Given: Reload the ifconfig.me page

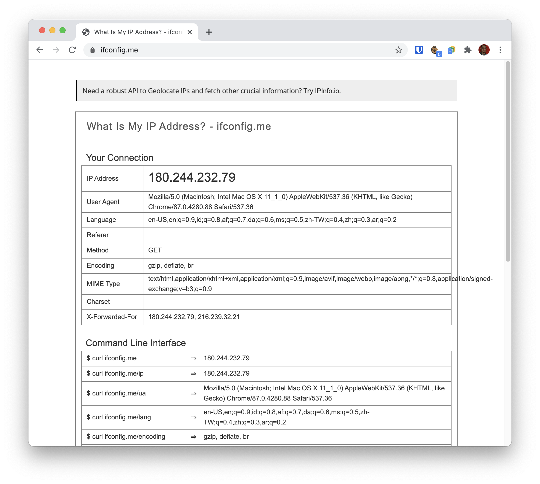Looking at the screenshot, I should 72,50.
